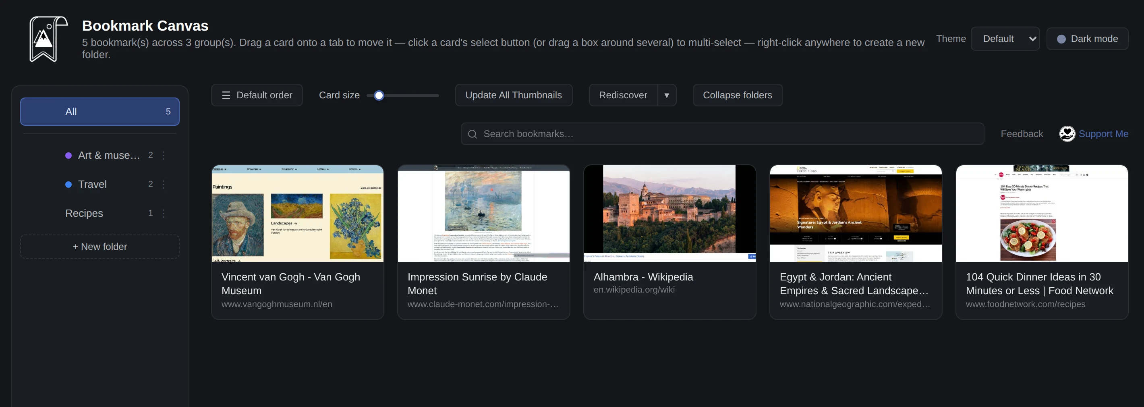Image resolution: width=1144 pixels, height=407 pixels.
Task: Click the URL 'en.wikipedia.org/wiki'
Action: [634, 290]
